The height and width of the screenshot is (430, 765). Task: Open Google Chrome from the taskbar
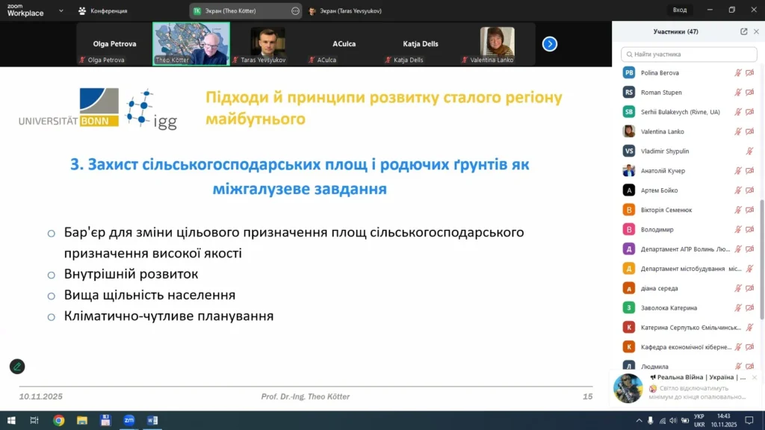(58, 420)
